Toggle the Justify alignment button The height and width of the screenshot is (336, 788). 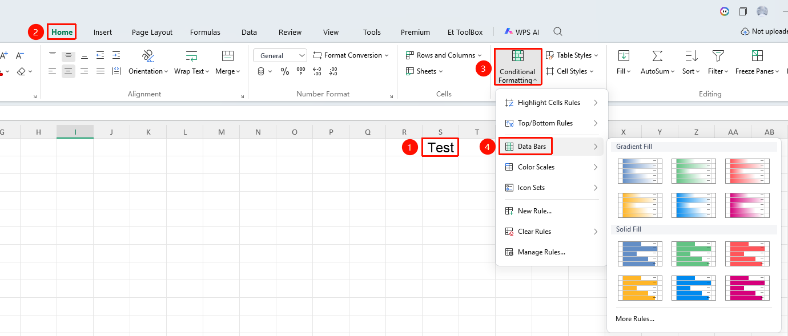click(100, 71)
